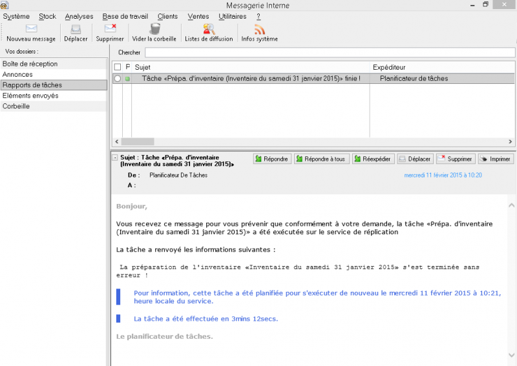
Task: Collapse the message header with minus box
Action: click(x=115, y=158)
